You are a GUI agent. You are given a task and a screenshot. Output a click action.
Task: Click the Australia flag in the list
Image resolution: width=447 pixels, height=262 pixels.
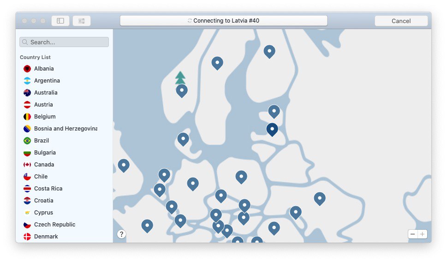[27, 93]
